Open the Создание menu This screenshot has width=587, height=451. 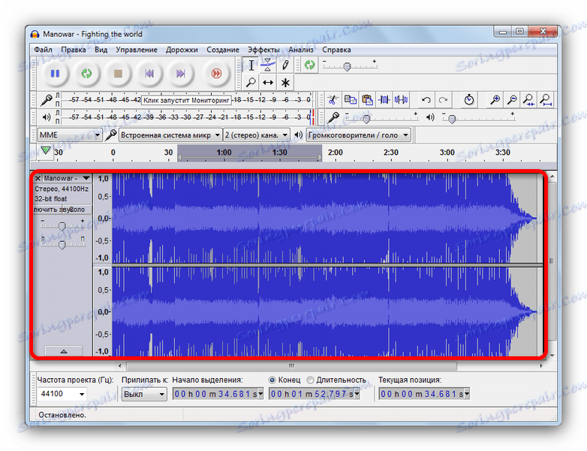point(223,50)
